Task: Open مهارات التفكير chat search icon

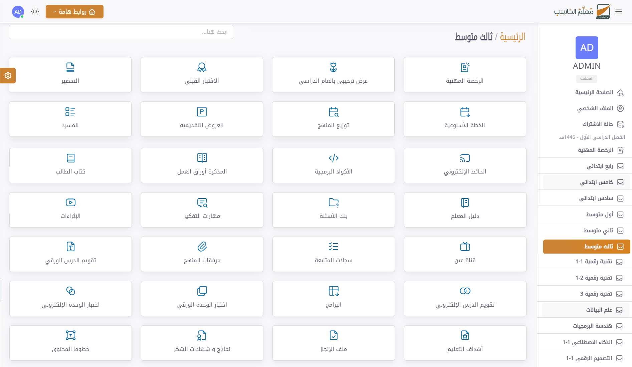Action: (202, 203)
